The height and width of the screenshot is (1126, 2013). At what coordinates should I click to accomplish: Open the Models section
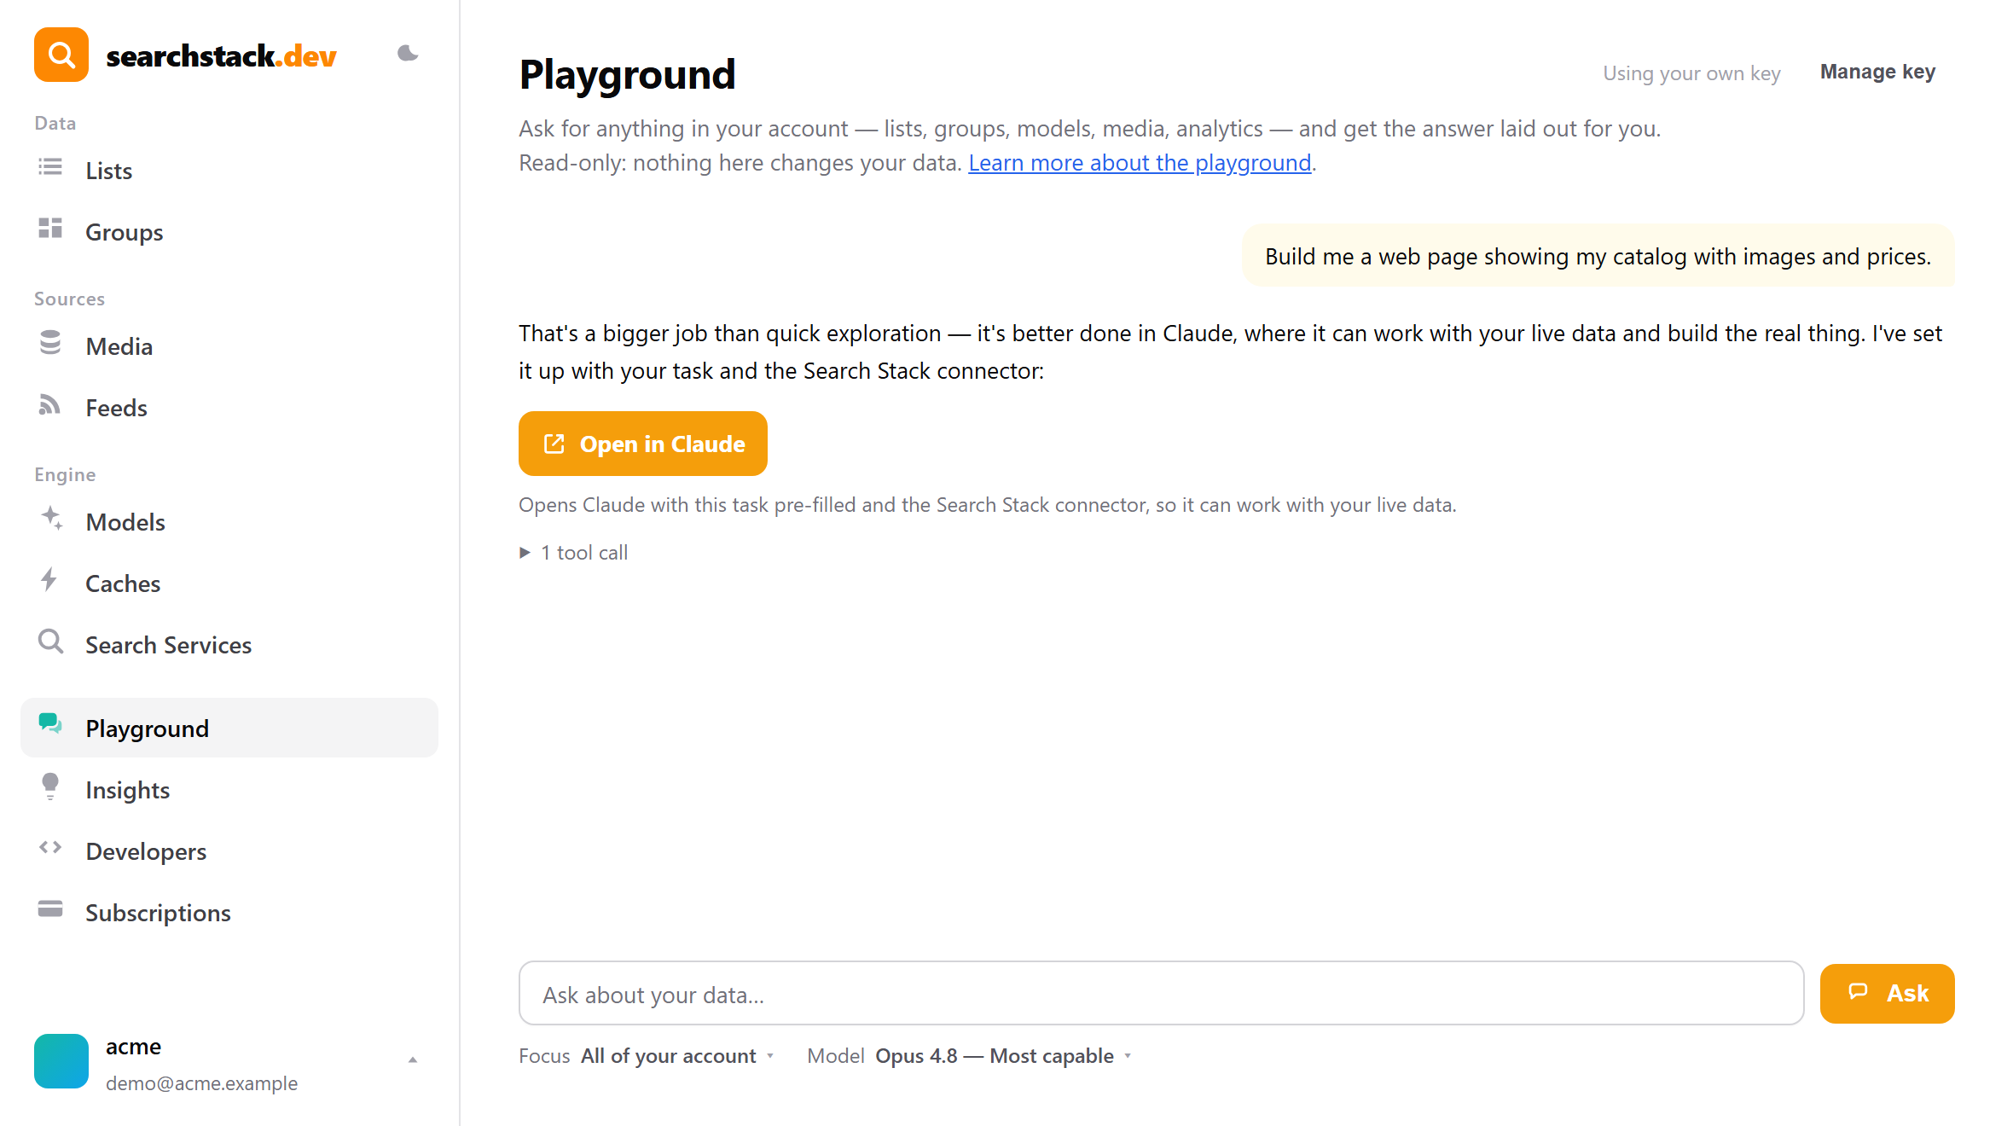pyautogui.click(x=229, y=522)
